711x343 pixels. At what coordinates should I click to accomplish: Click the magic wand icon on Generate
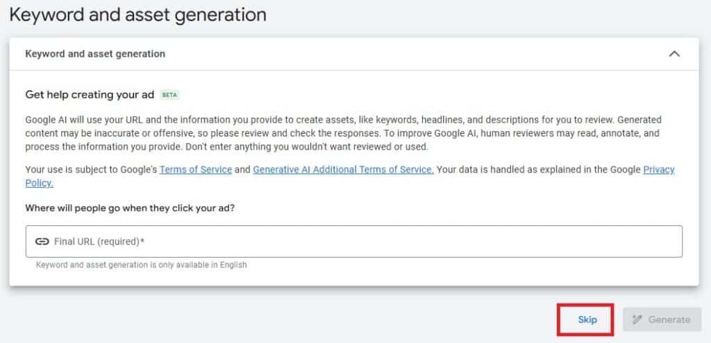click(637, 319)
